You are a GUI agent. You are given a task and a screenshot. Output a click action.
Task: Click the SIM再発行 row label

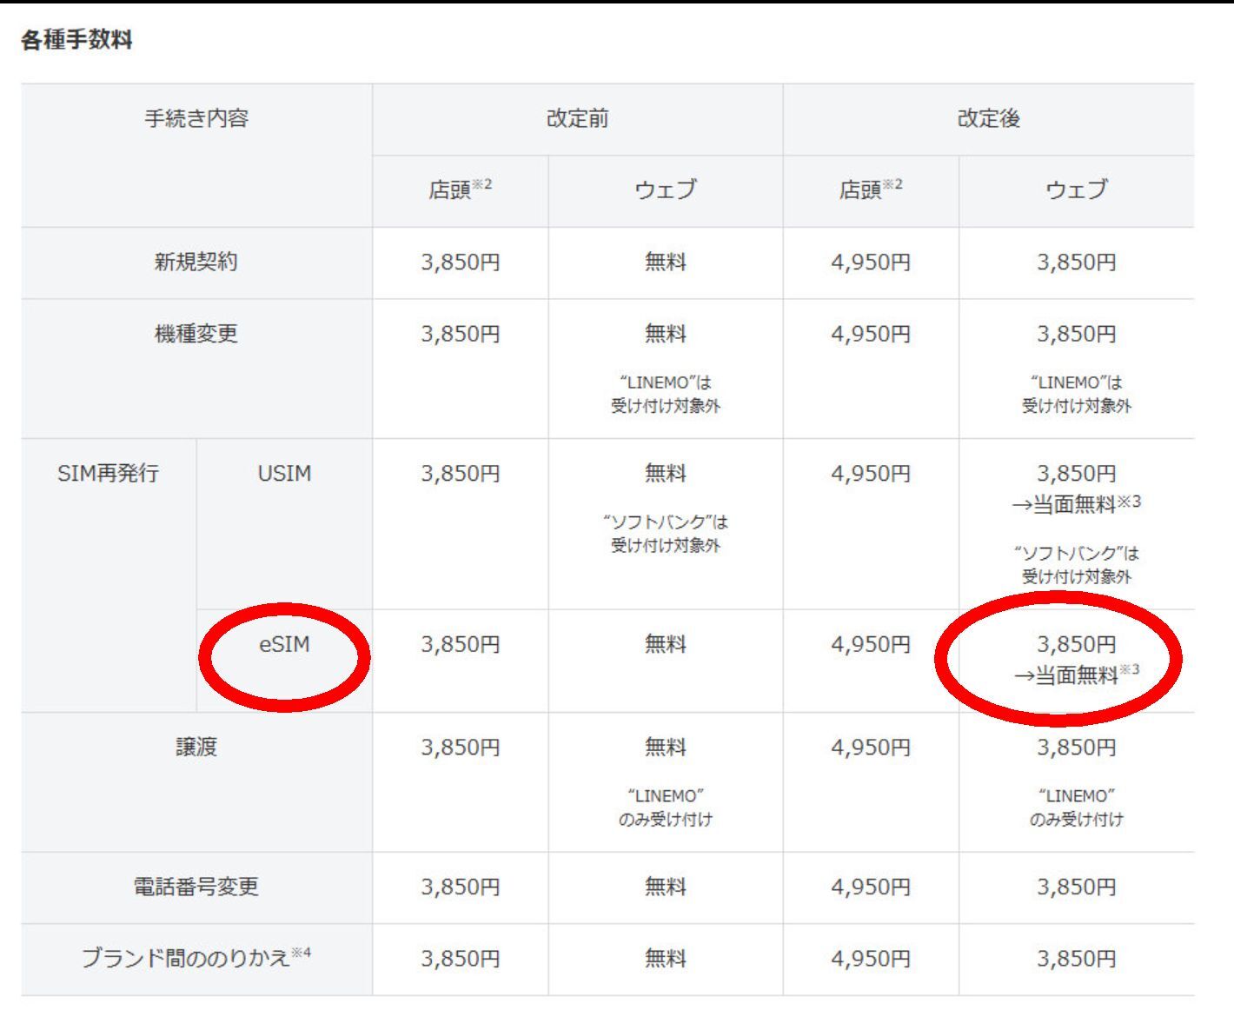click(x=108, y=474)
